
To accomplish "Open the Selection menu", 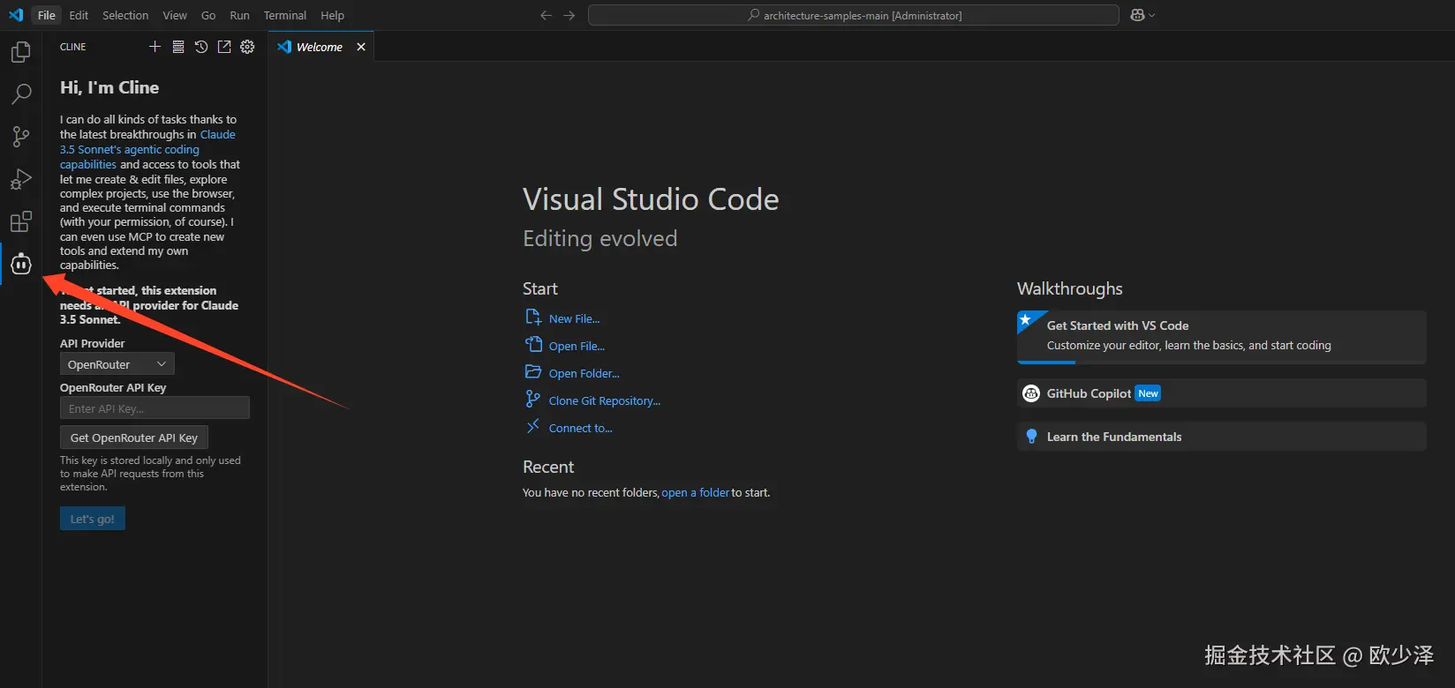I will 125,15.
